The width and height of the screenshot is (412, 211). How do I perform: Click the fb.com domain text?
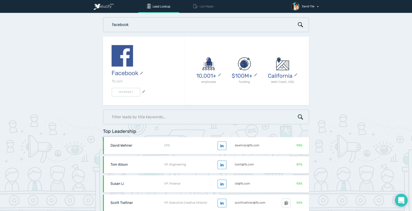(117, 81)
